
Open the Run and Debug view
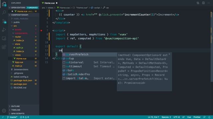pyautogui.click(x=4, y=30)
